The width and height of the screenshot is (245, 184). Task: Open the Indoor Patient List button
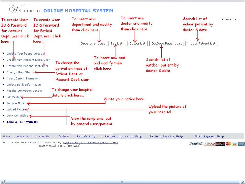[201, 43]
